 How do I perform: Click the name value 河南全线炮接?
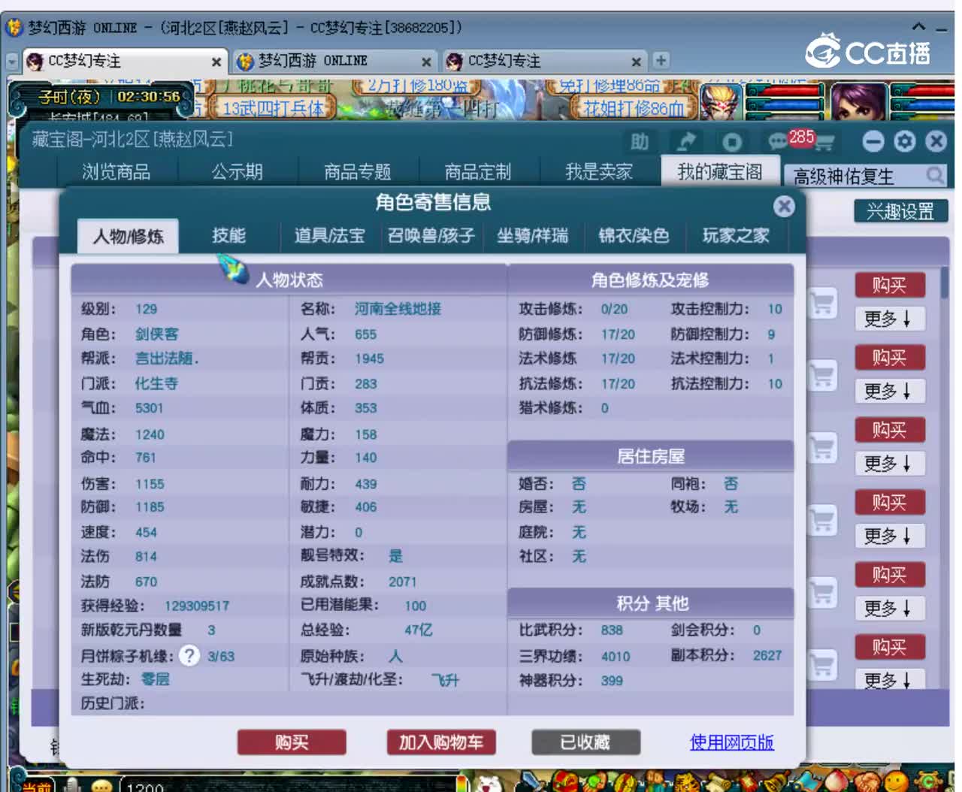(x=398, y=309)
